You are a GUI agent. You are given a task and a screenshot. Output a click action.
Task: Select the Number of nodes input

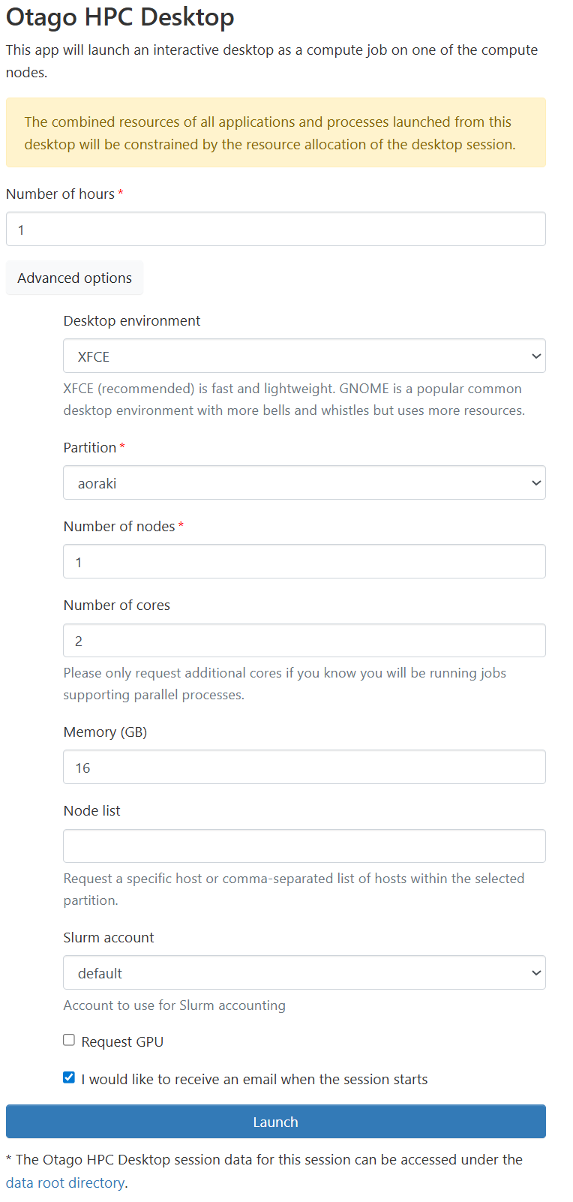pyautogui.click(x=304, y=560)
